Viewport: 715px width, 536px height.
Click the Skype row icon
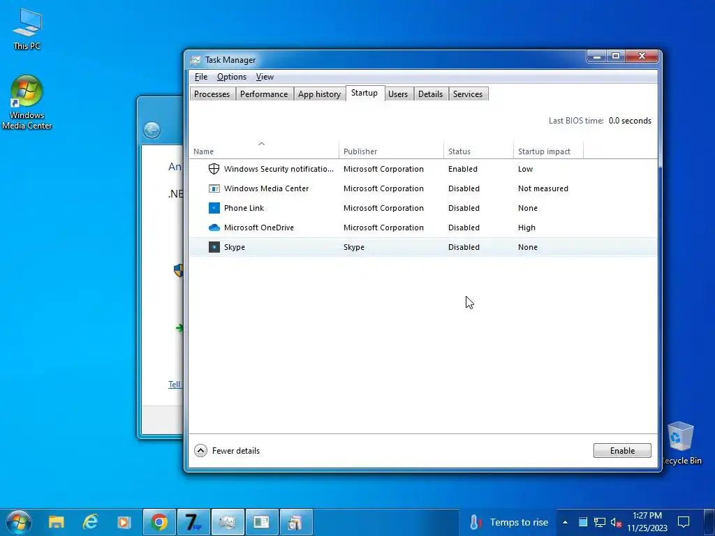coord(214,247)
